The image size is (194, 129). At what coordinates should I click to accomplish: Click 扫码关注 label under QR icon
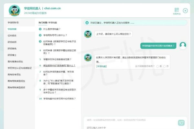tap(177, 14)
